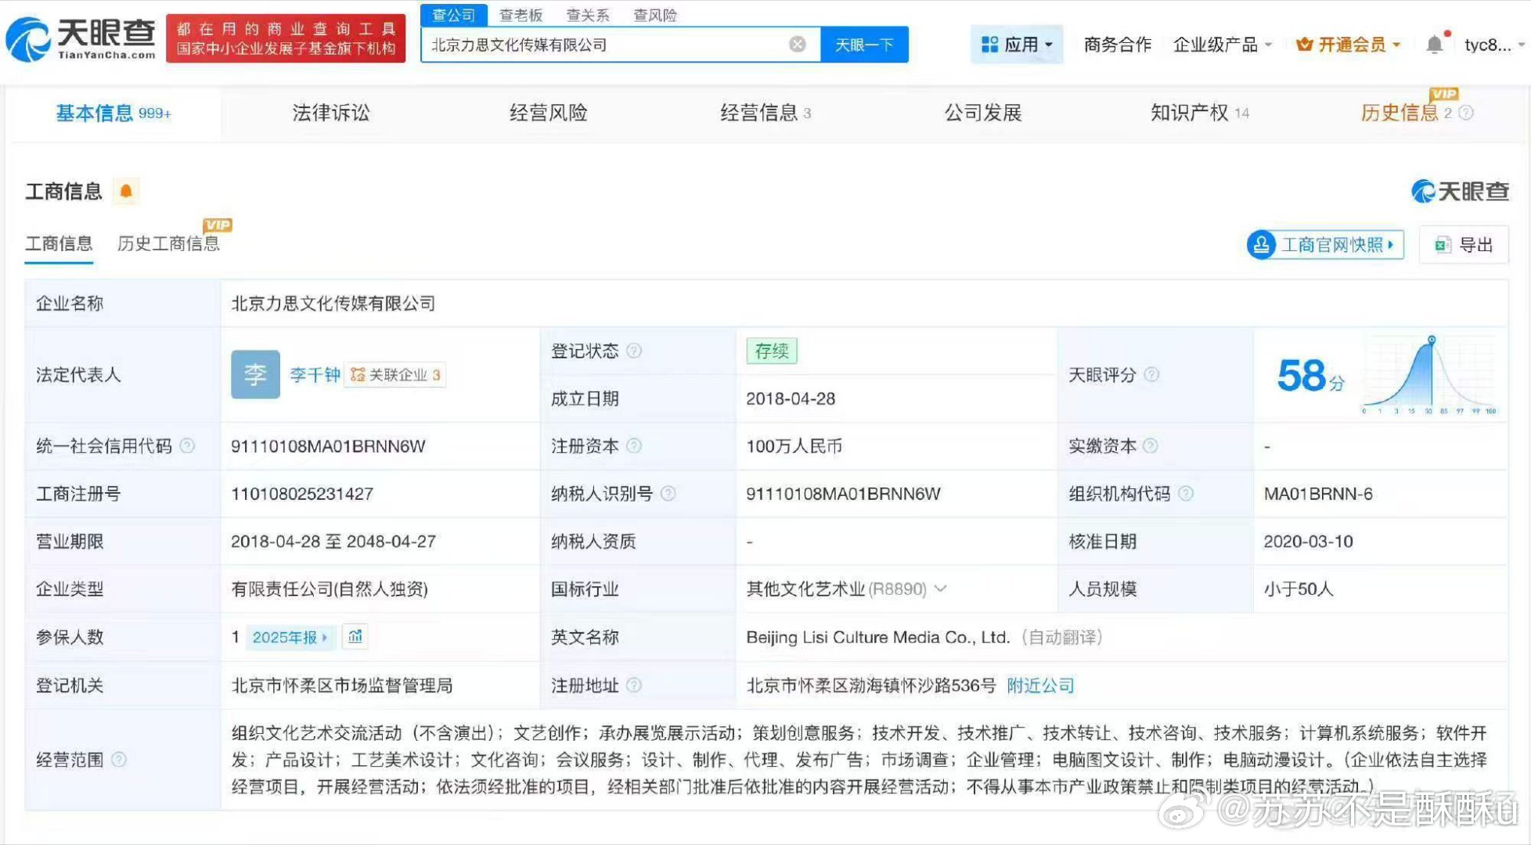Open the 应用 dropdown menu

1018,44
